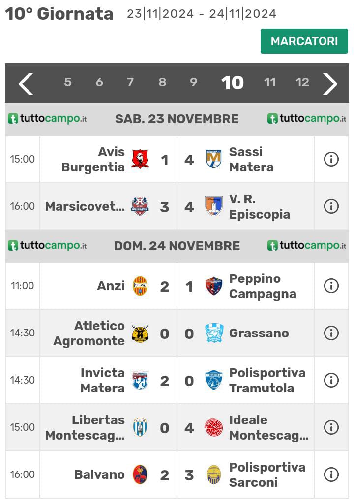
Task: Click the Sassi Matera team crest
Action: pos(213,159)
